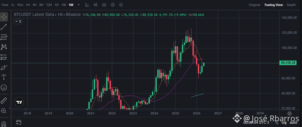Click the TradingView logo badge
This screenshot has height=127, width=302.
tap(19, 102)
